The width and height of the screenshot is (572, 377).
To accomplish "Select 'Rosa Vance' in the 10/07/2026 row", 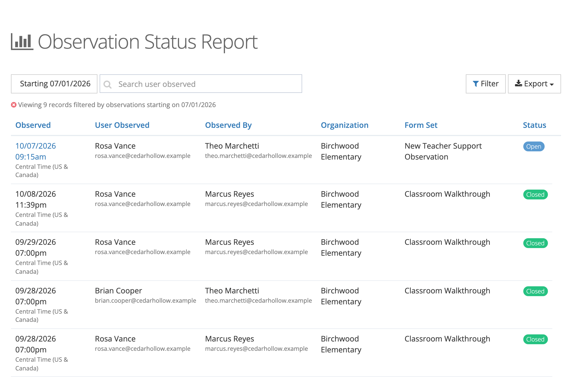I will point(115,146).
